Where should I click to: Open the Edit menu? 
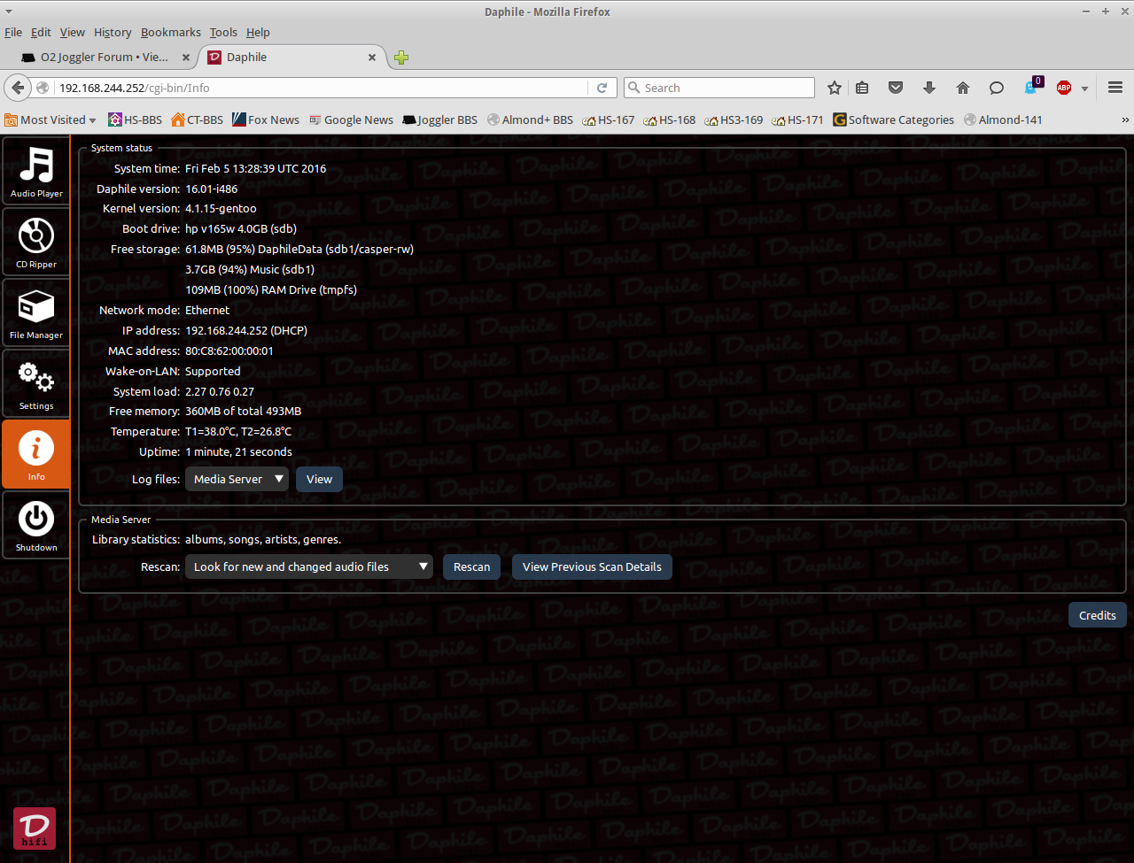(41, 32)
